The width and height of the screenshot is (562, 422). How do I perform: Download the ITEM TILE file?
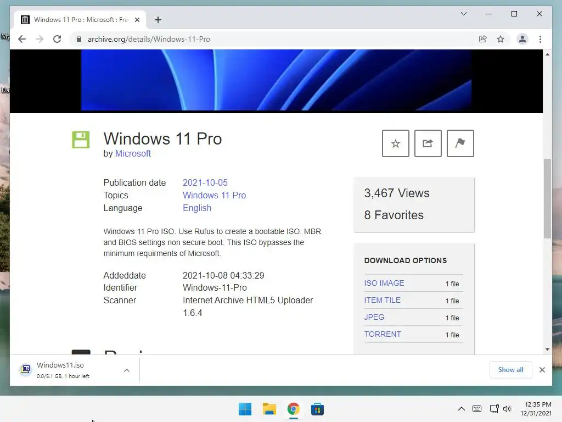tap(382, 300)
